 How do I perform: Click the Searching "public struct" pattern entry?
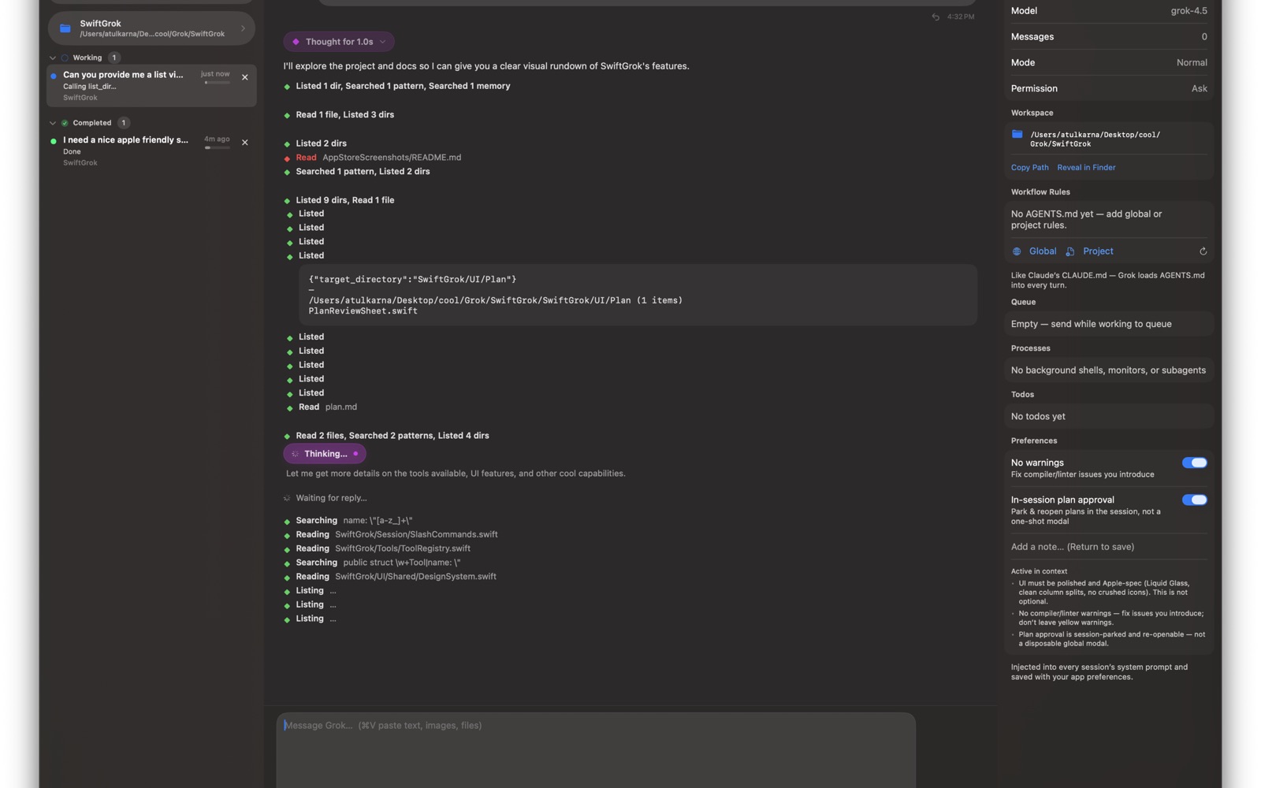click(x=378, y=563)
